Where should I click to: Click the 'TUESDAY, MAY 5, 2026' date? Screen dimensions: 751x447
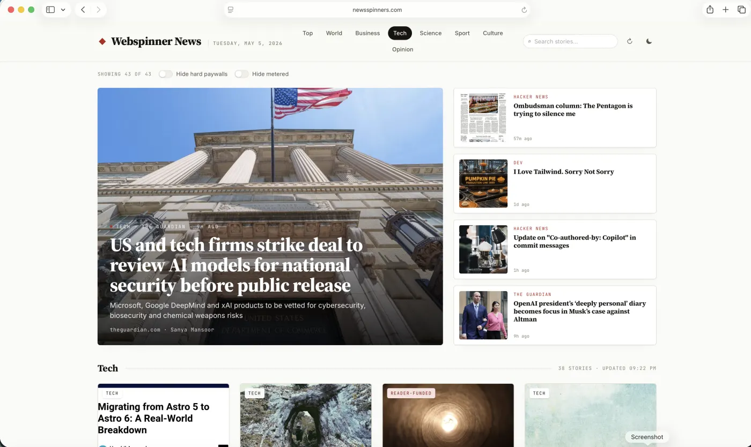click(248, 43)
